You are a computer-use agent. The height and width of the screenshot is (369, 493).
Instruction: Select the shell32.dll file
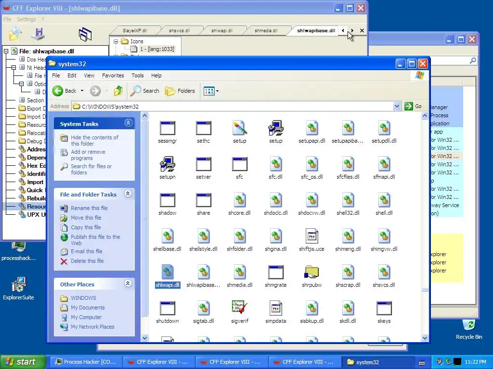coord(348,204)
